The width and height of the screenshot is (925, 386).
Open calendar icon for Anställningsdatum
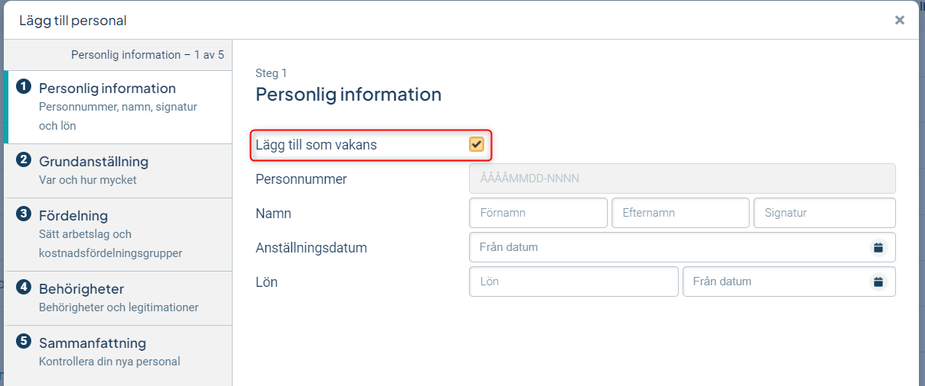(x=878, y=247)
